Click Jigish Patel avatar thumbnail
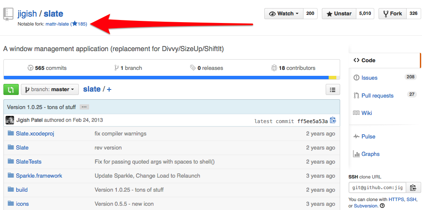 pos(10,120)
